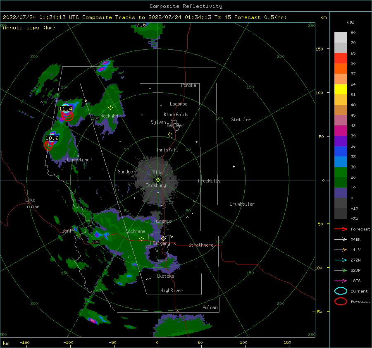Click the cyan 27ZW arrow in legend

(341, 260)
